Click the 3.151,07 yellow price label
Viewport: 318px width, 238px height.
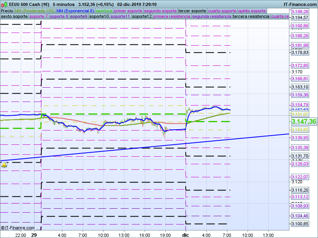coord(300,114)
